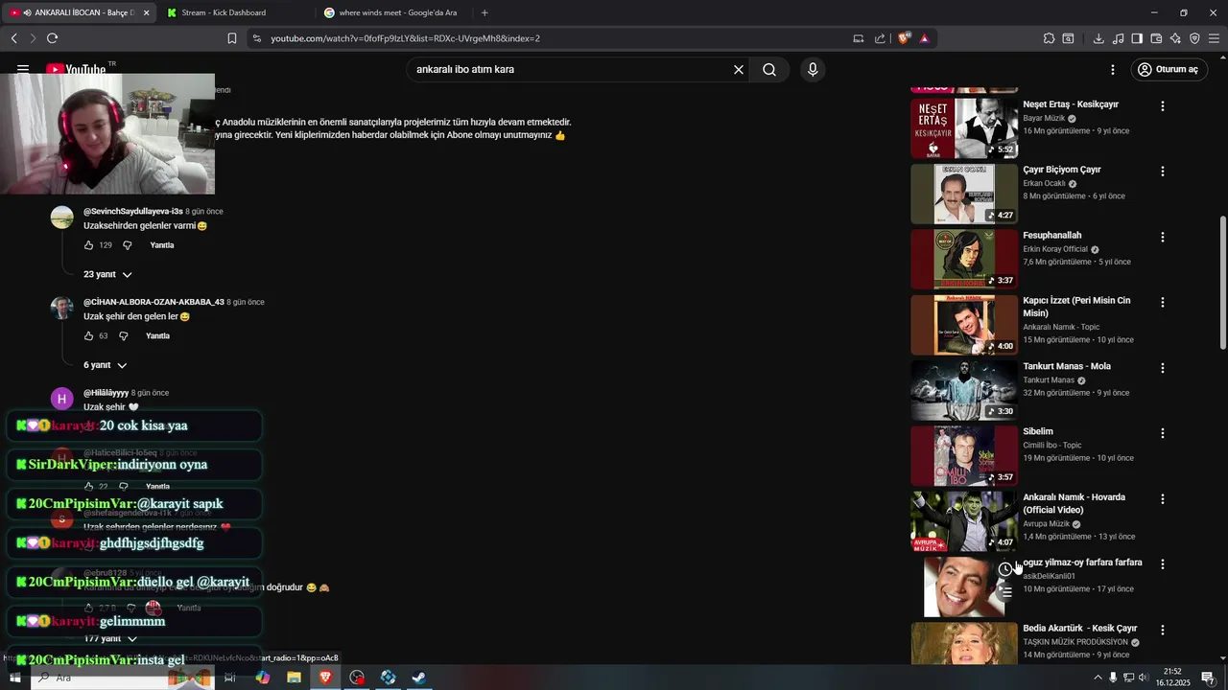Dislike the SevinchSaydullayeva comment
The image size is (1228, 690).
pyautogui.click(x=127, y=245)
